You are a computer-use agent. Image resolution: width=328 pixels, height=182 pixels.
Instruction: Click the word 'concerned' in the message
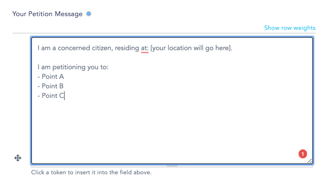click(x=74, y=48)
